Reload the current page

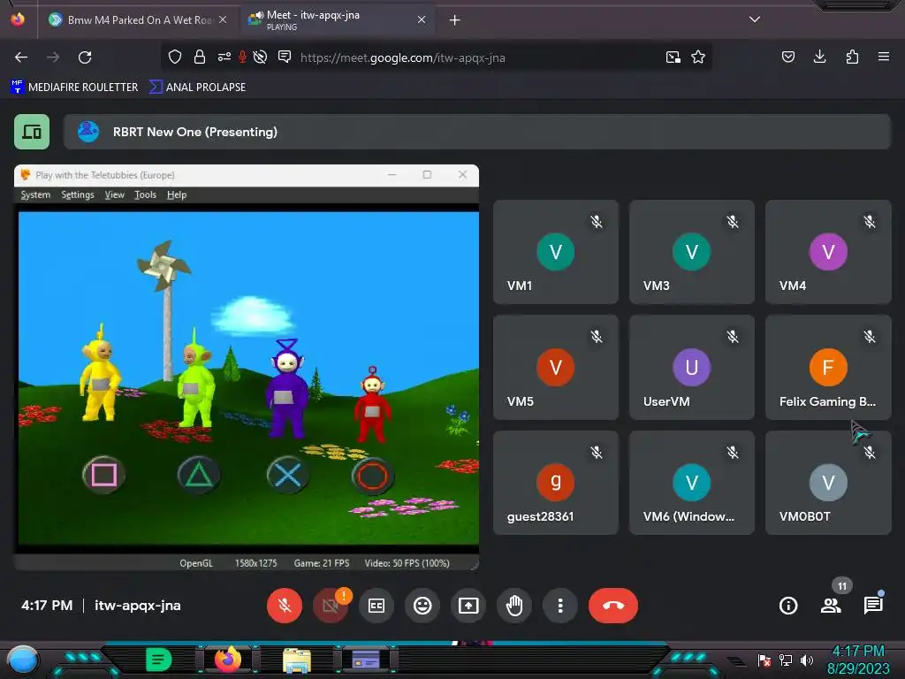(x=85, y=57)
